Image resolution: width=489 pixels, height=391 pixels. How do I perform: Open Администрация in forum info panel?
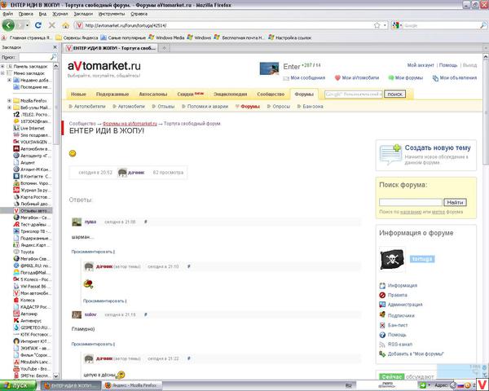(x=401, y=305)
